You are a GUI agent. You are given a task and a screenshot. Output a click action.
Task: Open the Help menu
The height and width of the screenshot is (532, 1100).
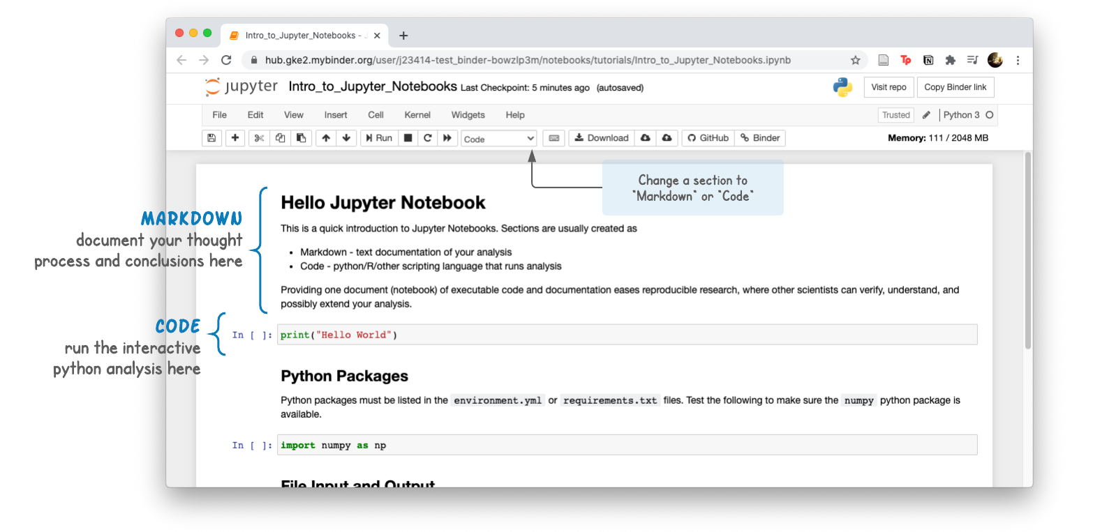click(x=515, y=115)
